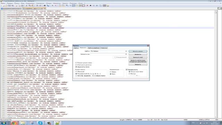222x125 pixels.
Task: Click the Playback macro toolbar icon
Action: tap(94, 6)
